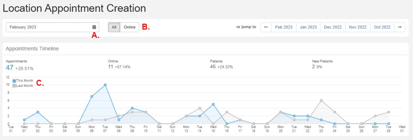
Task: Select the All filter toggle
Action: click(114, 27)
